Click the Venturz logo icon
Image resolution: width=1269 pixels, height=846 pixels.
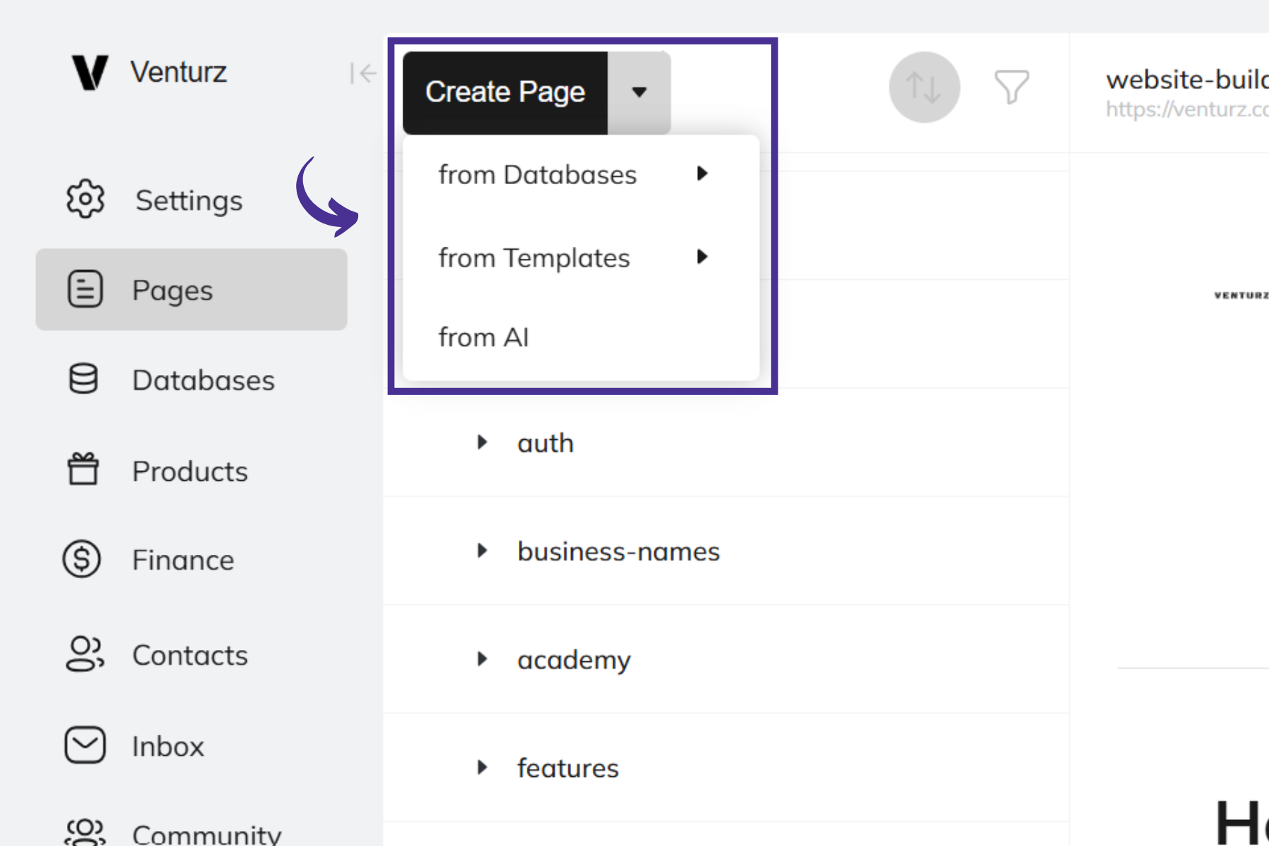[90, 73]
